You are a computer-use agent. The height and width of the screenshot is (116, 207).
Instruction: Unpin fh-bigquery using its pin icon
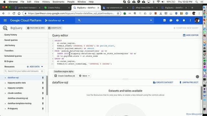[x=43, y=109]
